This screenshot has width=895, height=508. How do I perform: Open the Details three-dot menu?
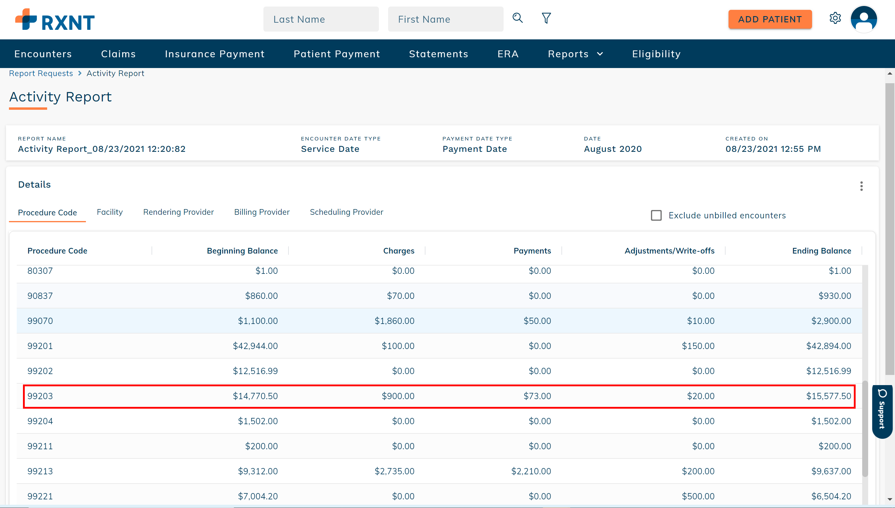pos(861,186)
